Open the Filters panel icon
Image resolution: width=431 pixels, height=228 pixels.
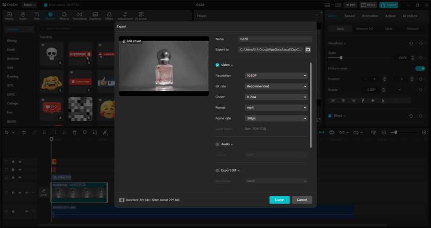tap(109, 15)
